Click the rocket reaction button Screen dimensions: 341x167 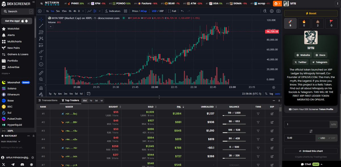pyautogui.click(x=290, y=23)
